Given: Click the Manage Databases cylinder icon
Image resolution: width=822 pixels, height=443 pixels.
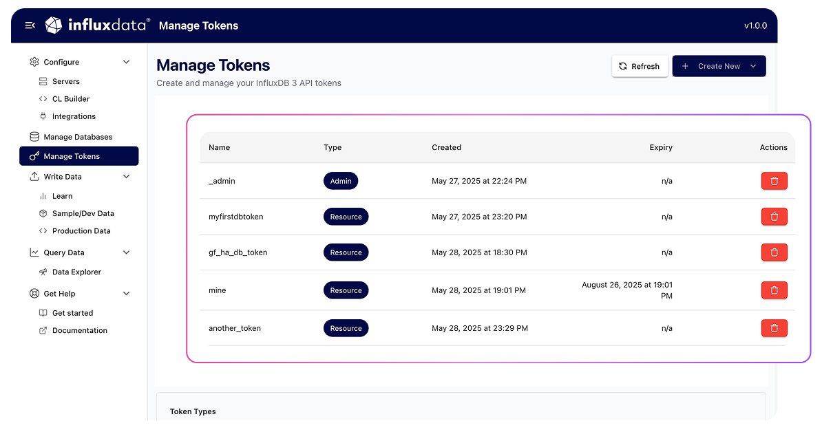Looking at the screenshot, I should click(x=34, y=137).
